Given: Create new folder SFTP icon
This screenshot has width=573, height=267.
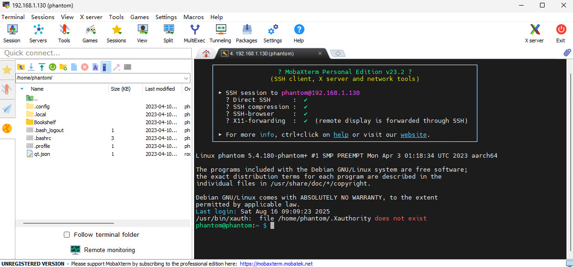Looking at the screenshot, I should (63, 67).
